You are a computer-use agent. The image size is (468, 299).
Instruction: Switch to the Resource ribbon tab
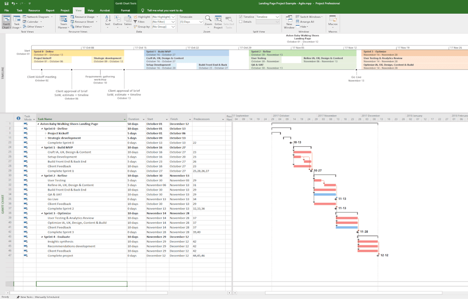(34, 10)
